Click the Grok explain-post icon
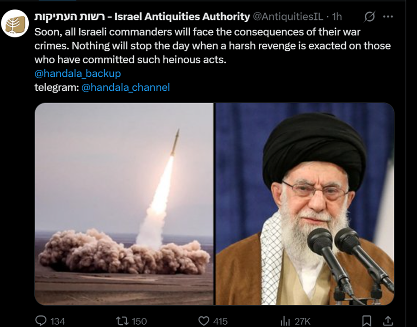This screenshot has height=327, width=417. click(x=369, y=17)
